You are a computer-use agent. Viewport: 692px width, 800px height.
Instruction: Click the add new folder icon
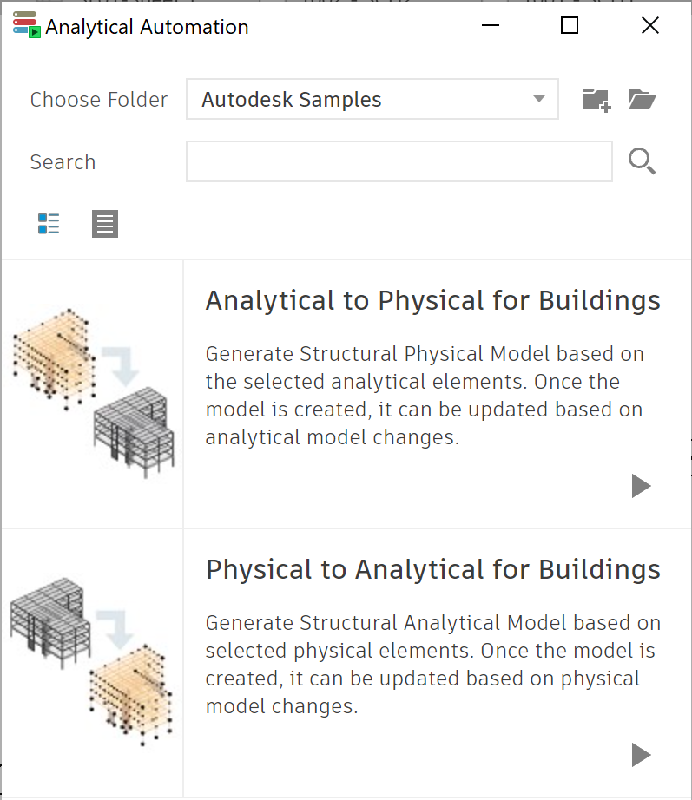point(596,100)
